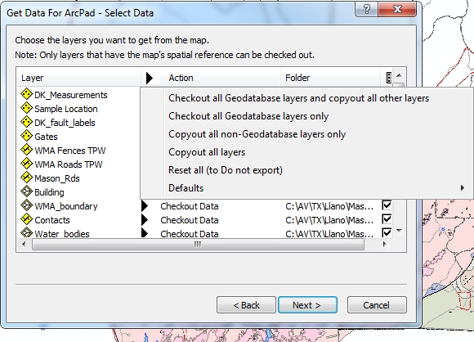Open the Action menu arrow in header
The width and height of the screenshot is (474, 342).
(x=150, y=78)
